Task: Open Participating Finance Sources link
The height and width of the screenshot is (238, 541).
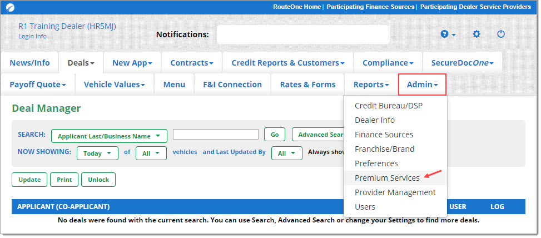Action: pos(370,7)
